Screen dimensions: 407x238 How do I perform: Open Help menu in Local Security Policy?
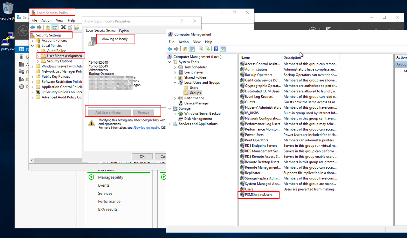tap(71, 20)
